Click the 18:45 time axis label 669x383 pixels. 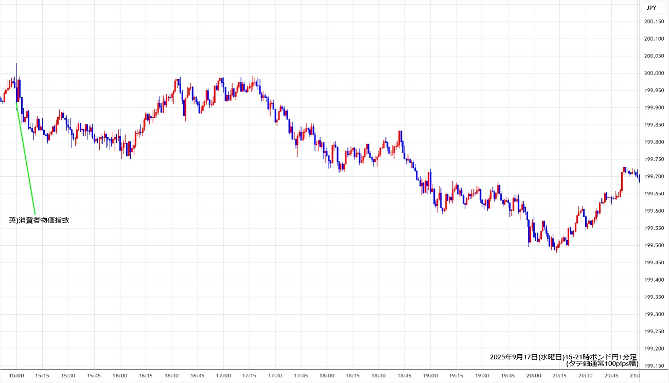point(404,376)
